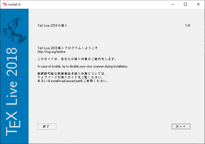Click the 'ウェブページか導入ガイド' line
This screenshot has width=205, height=144.
click(70, 77)
